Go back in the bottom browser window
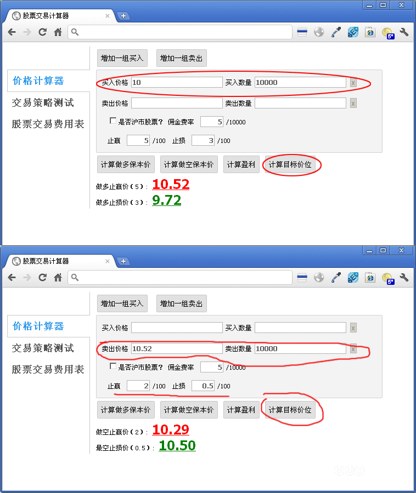Image resolution: width=416 pixels, height=493 pixels. coord(12,277)
